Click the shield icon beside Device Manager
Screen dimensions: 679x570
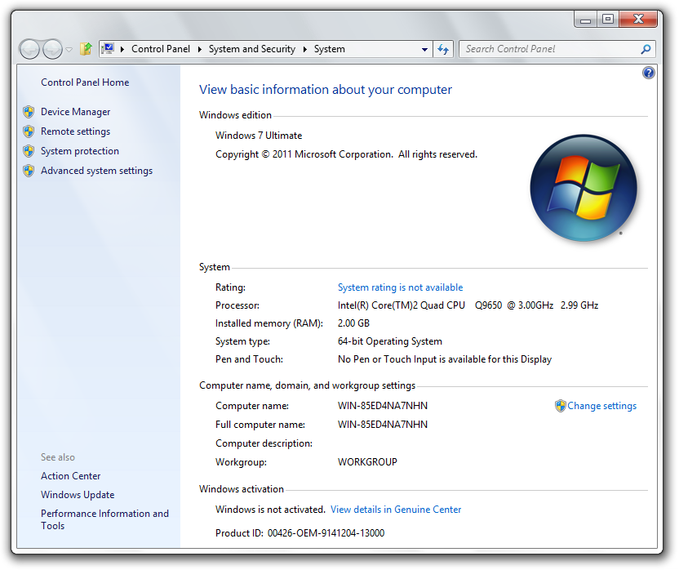click(x=29, y=112)
